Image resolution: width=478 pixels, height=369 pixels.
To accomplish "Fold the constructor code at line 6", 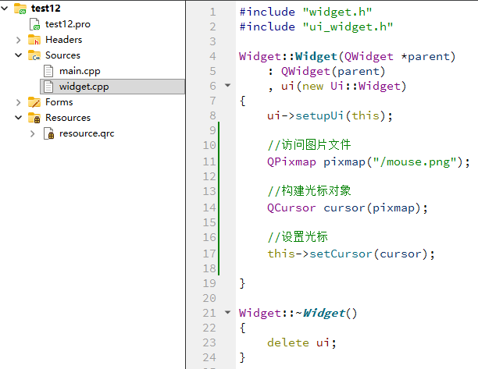I will pyautogui.click(x=228, y=85).
